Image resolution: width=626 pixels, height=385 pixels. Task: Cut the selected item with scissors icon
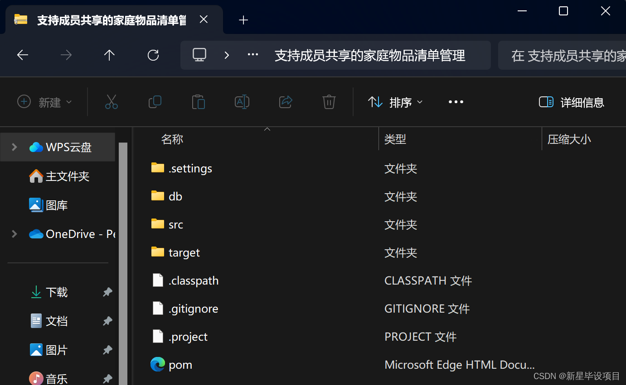click(x=112, y=102)
